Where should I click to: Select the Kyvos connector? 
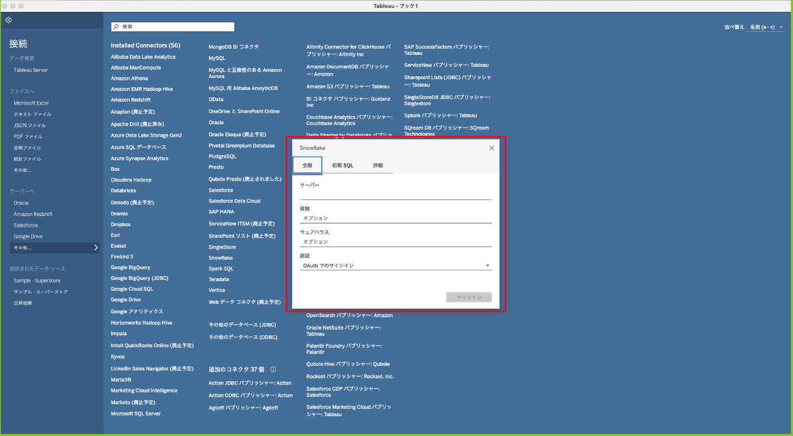[x=118, y=357]
